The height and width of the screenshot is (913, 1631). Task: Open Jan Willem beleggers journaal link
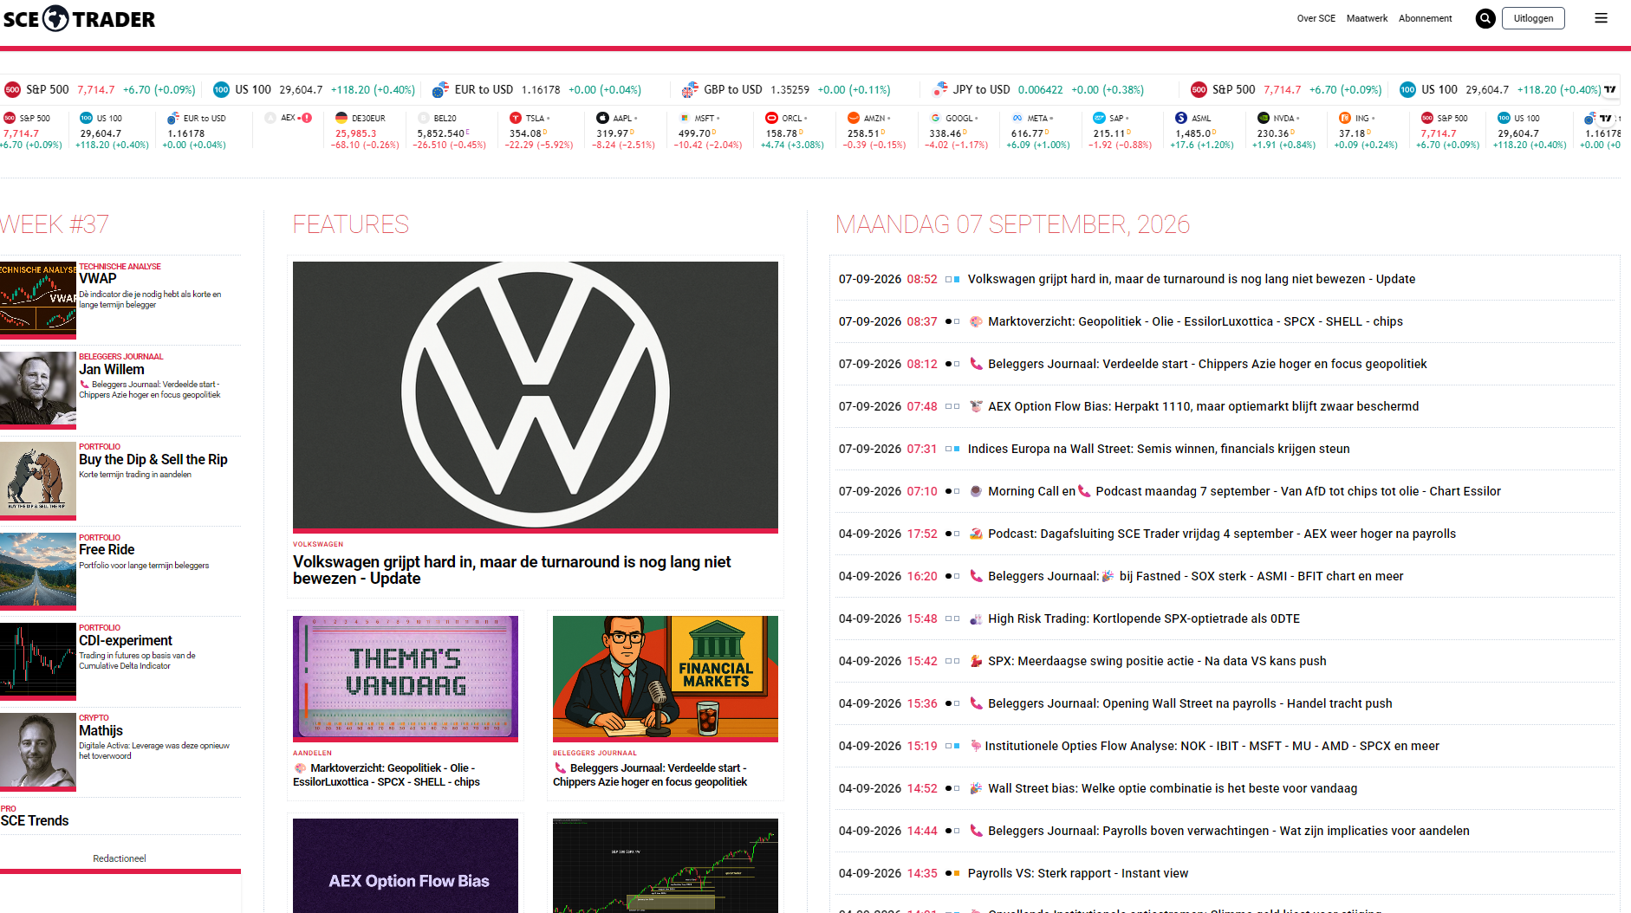[112, 370]
